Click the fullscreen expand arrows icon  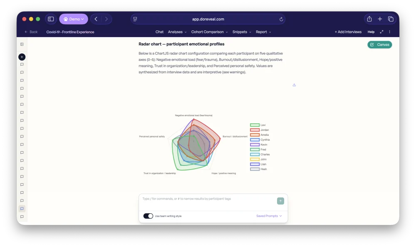381,32
